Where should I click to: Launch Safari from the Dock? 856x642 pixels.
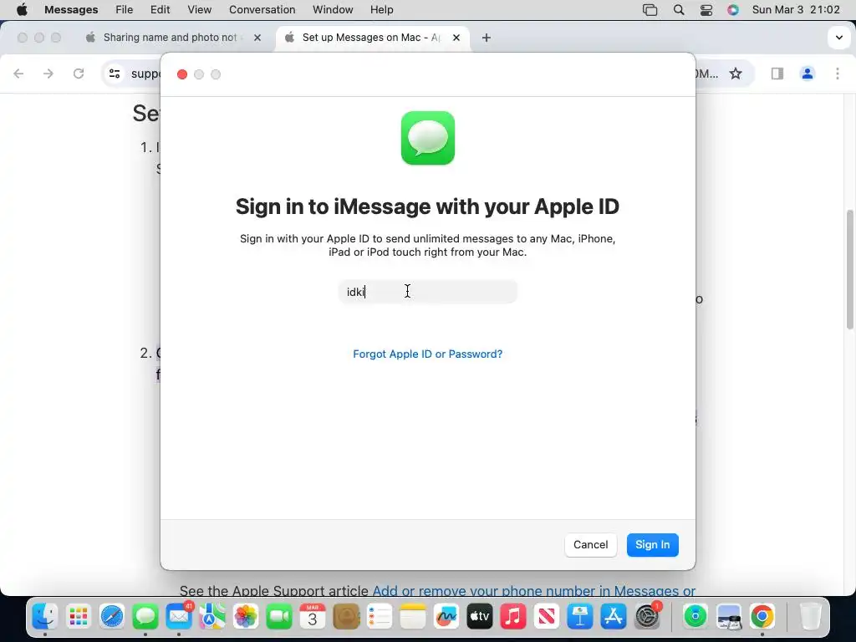pos(112,616)
